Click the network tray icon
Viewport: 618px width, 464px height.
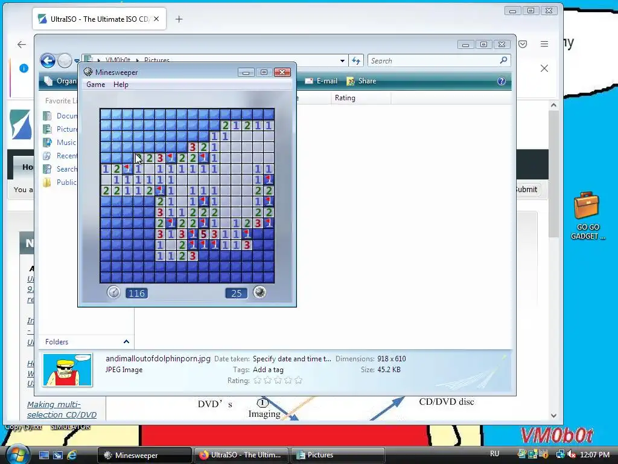pos(560,454)
